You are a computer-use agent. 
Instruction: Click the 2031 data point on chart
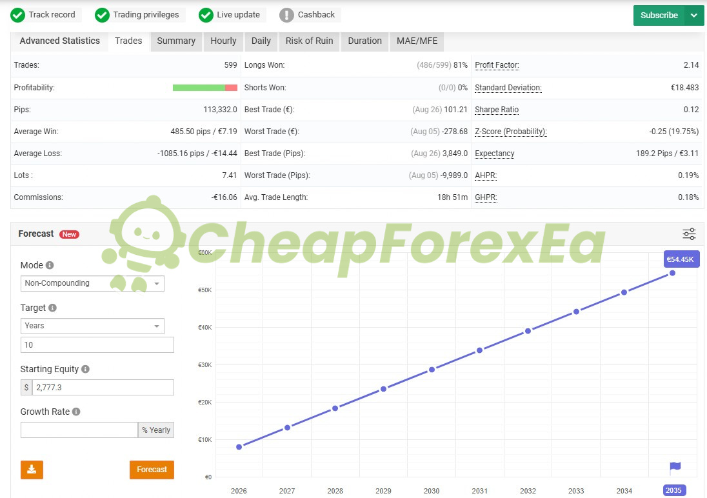[x=480, y=350]
